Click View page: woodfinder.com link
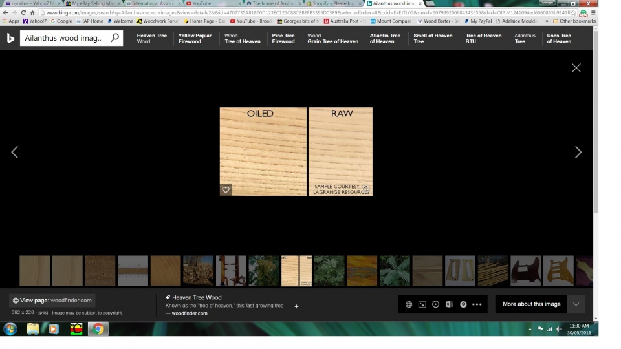The height and width of the screenshot is (349, 621). tap(52, 301)
